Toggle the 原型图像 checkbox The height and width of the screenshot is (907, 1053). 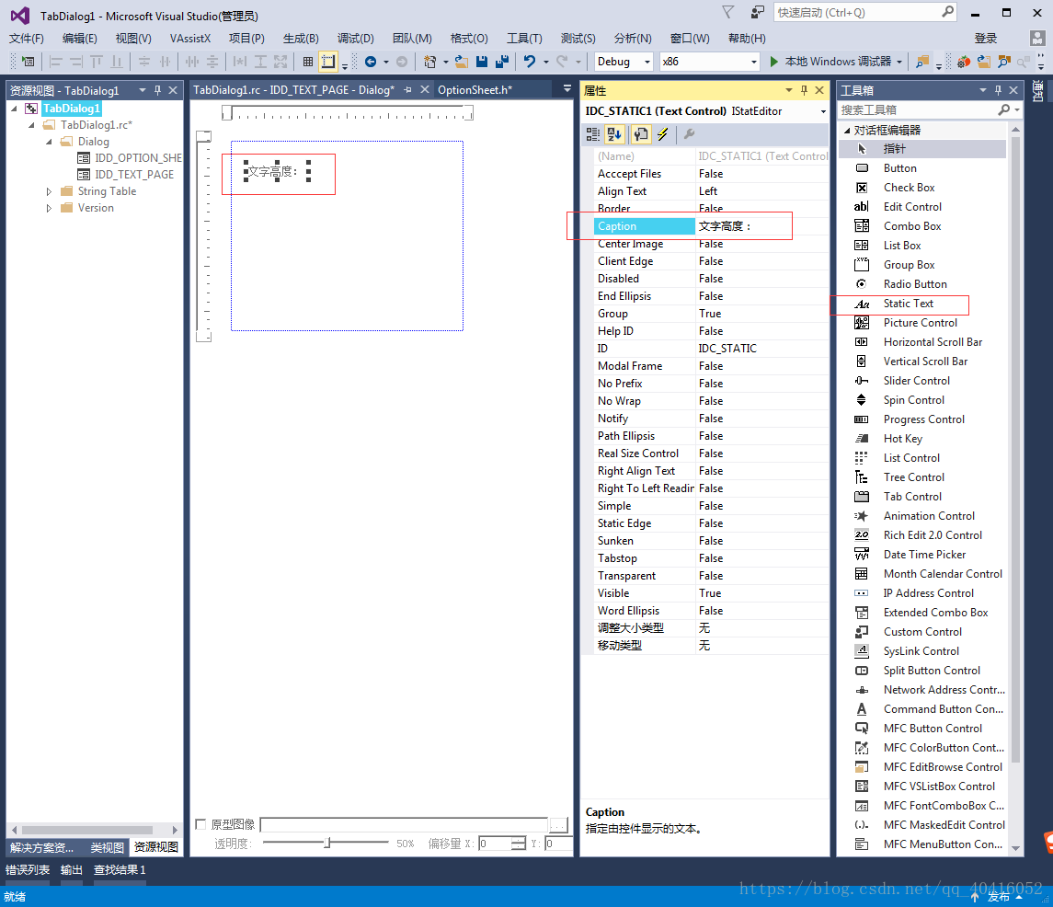pos(200,824)
